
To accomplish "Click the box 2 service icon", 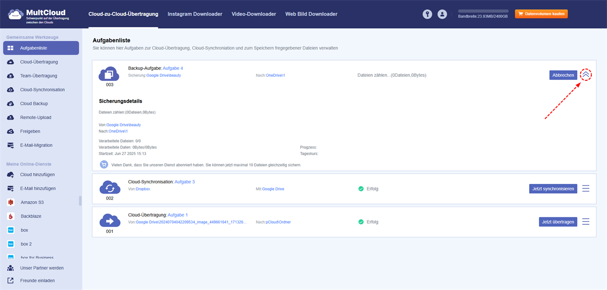I will coord(11,244).
